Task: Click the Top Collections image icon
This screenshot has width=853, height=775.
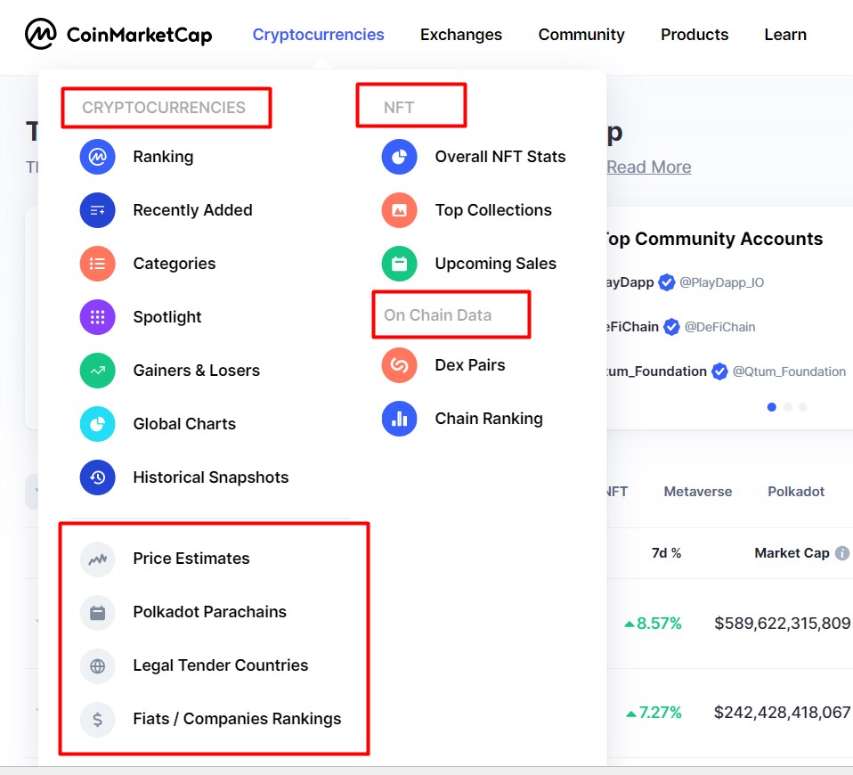Action: [399, 210]
